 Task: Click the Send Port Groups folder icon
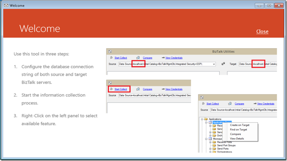tap(214, 145)
